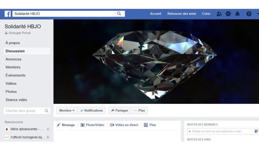Select the Discussion section
The width and height of the screenshot is (259, 154).
pyautogui.click(x=27, y=51)
